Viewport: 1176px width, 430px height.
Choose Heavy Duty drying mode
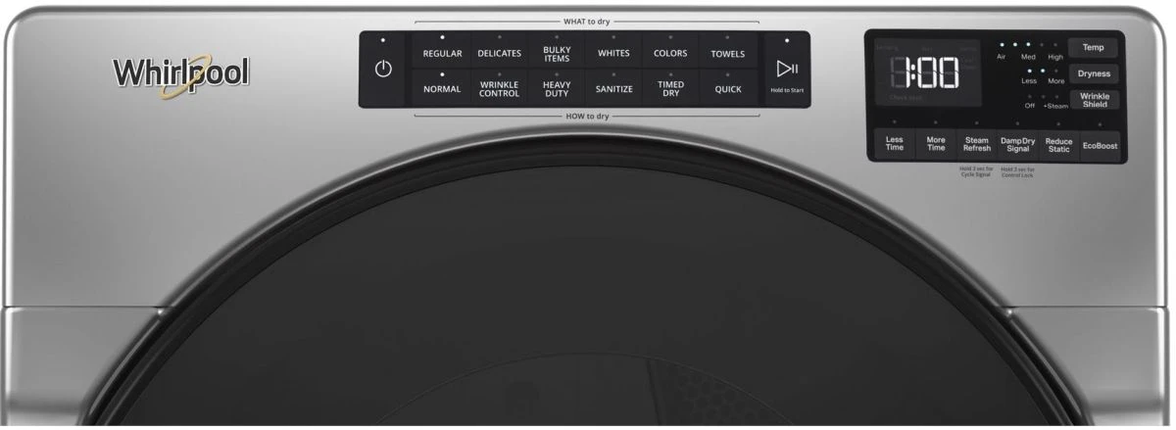click(557, 89)
